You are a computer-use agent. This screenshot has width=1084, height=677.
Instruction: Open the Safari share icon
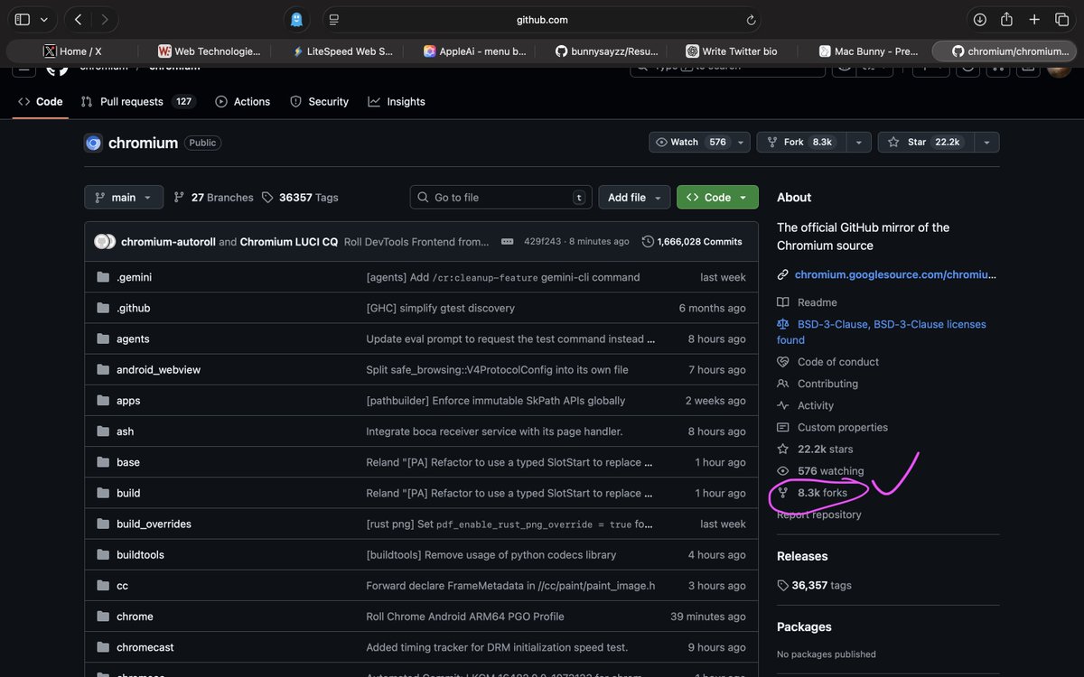1007,19
